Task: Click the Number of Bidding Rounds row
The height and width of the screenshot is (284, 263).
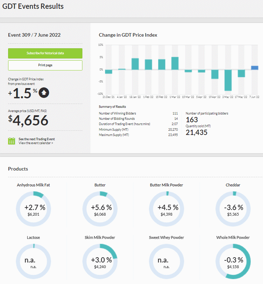Action: (x=138, y=119)
